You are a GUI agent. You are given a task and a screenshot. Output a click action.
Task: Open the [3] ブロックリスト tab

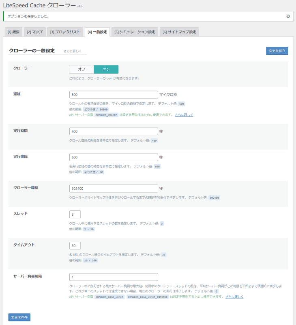pos(64,32)
